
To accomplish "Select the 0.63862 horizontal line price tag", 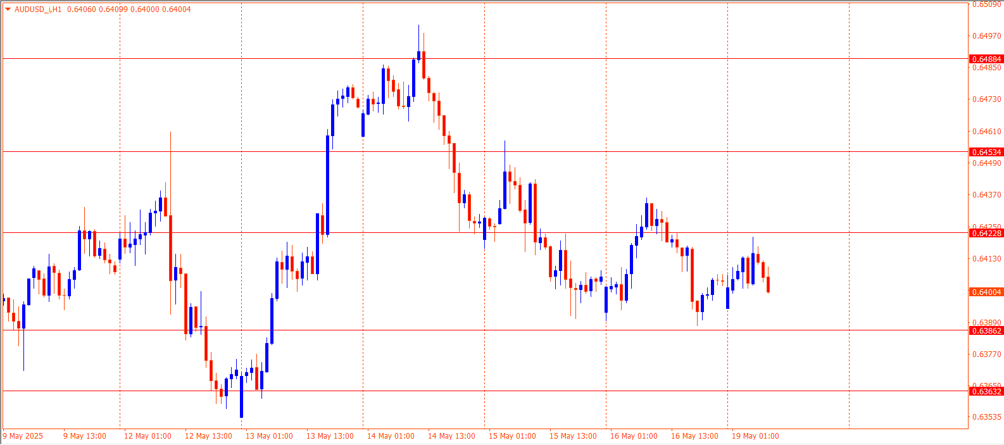I will [986, 330].
